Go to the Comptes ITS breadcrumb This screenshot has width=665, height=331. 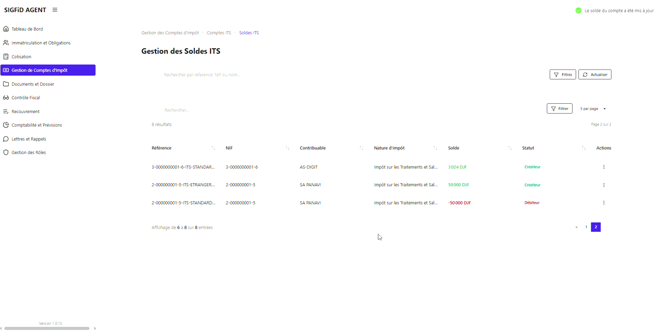click(x=219, y=33)
